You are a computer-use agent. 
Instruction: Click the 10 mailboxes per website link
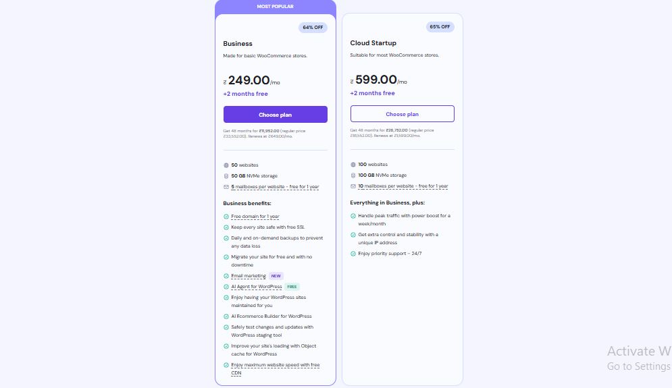(x=403, y=186)
